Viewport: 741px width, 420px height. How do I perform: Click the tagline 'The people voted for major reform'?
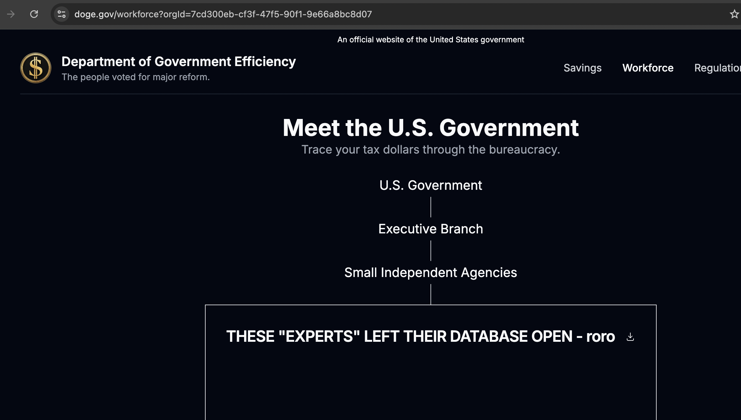coord(136,77)
